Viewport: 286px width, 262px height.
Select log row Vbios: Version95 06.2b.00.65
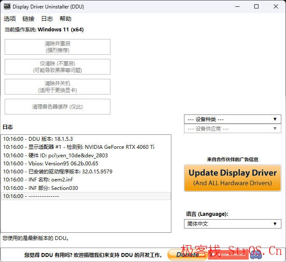86,164
